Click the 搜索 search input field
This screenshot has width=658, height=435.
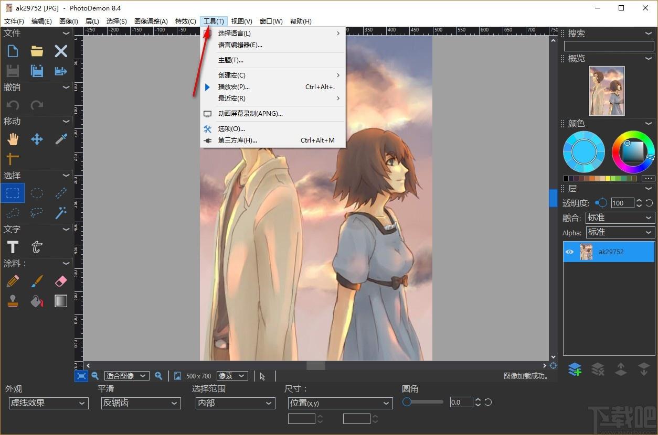pyautogui.click(x=609, y=46)
